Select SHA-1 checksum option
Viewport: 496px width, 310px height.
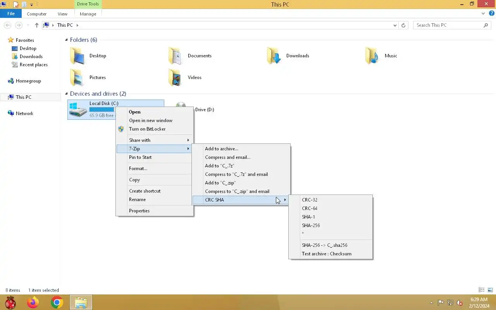click(x=331, y=217)
